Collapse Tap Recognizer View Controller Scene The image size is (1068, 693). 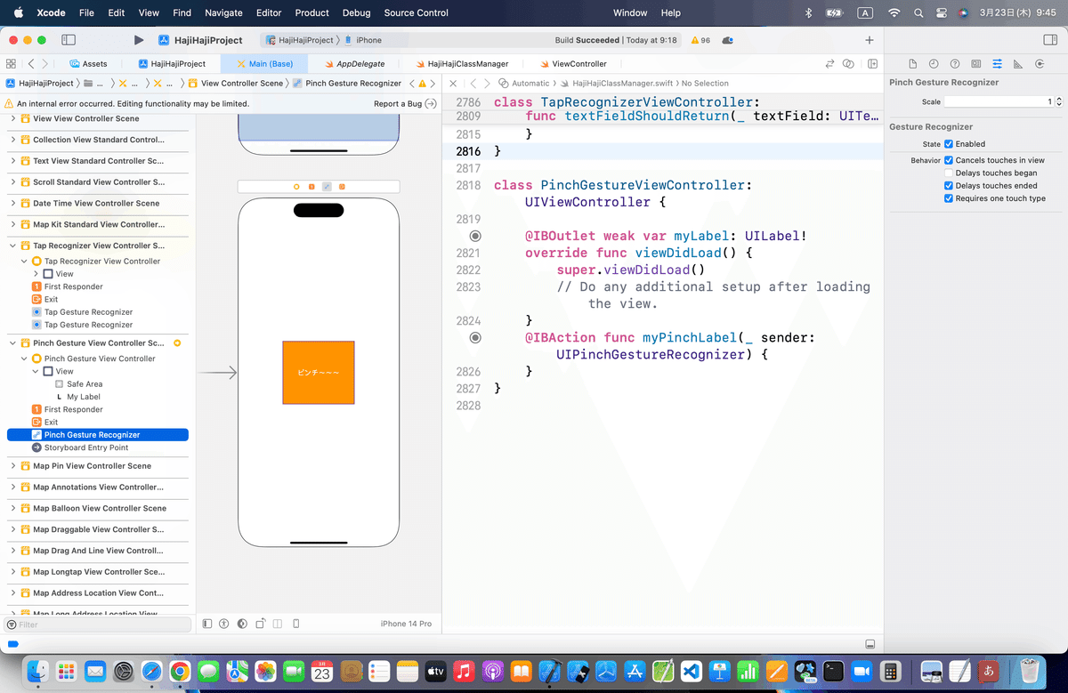(13, 246)
